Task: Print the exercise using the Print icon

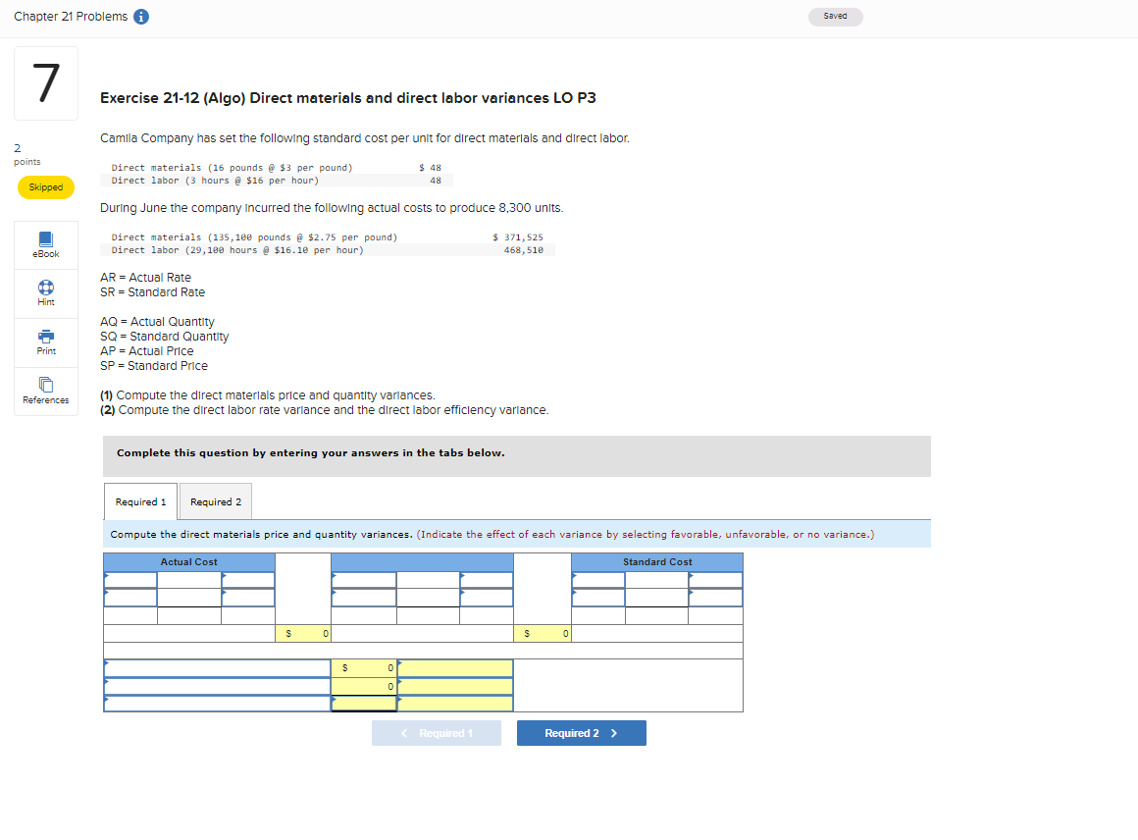Action: 45,342
